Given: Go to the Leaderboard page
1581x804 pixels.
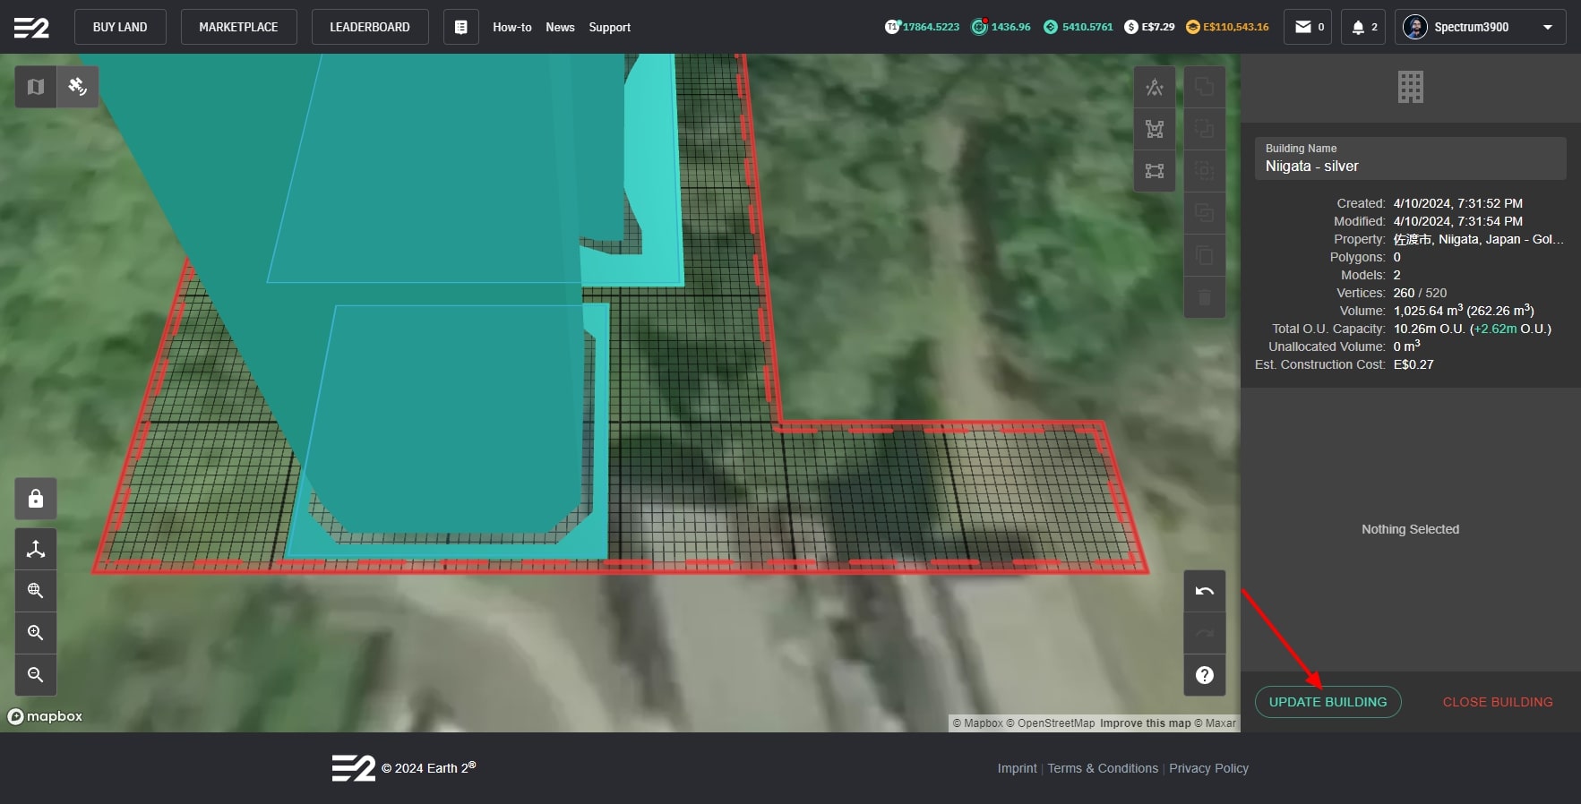Looking at the screenshot, I should click(x=369, y=27).
